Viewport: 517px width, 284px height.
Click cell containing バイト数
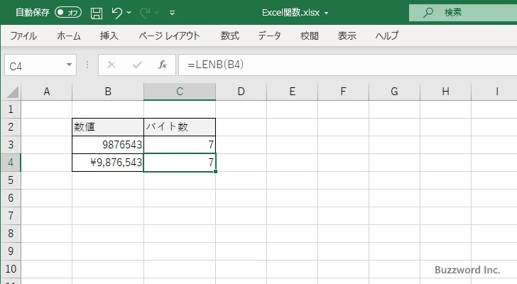pyautogui.click(x=180, y=127)
